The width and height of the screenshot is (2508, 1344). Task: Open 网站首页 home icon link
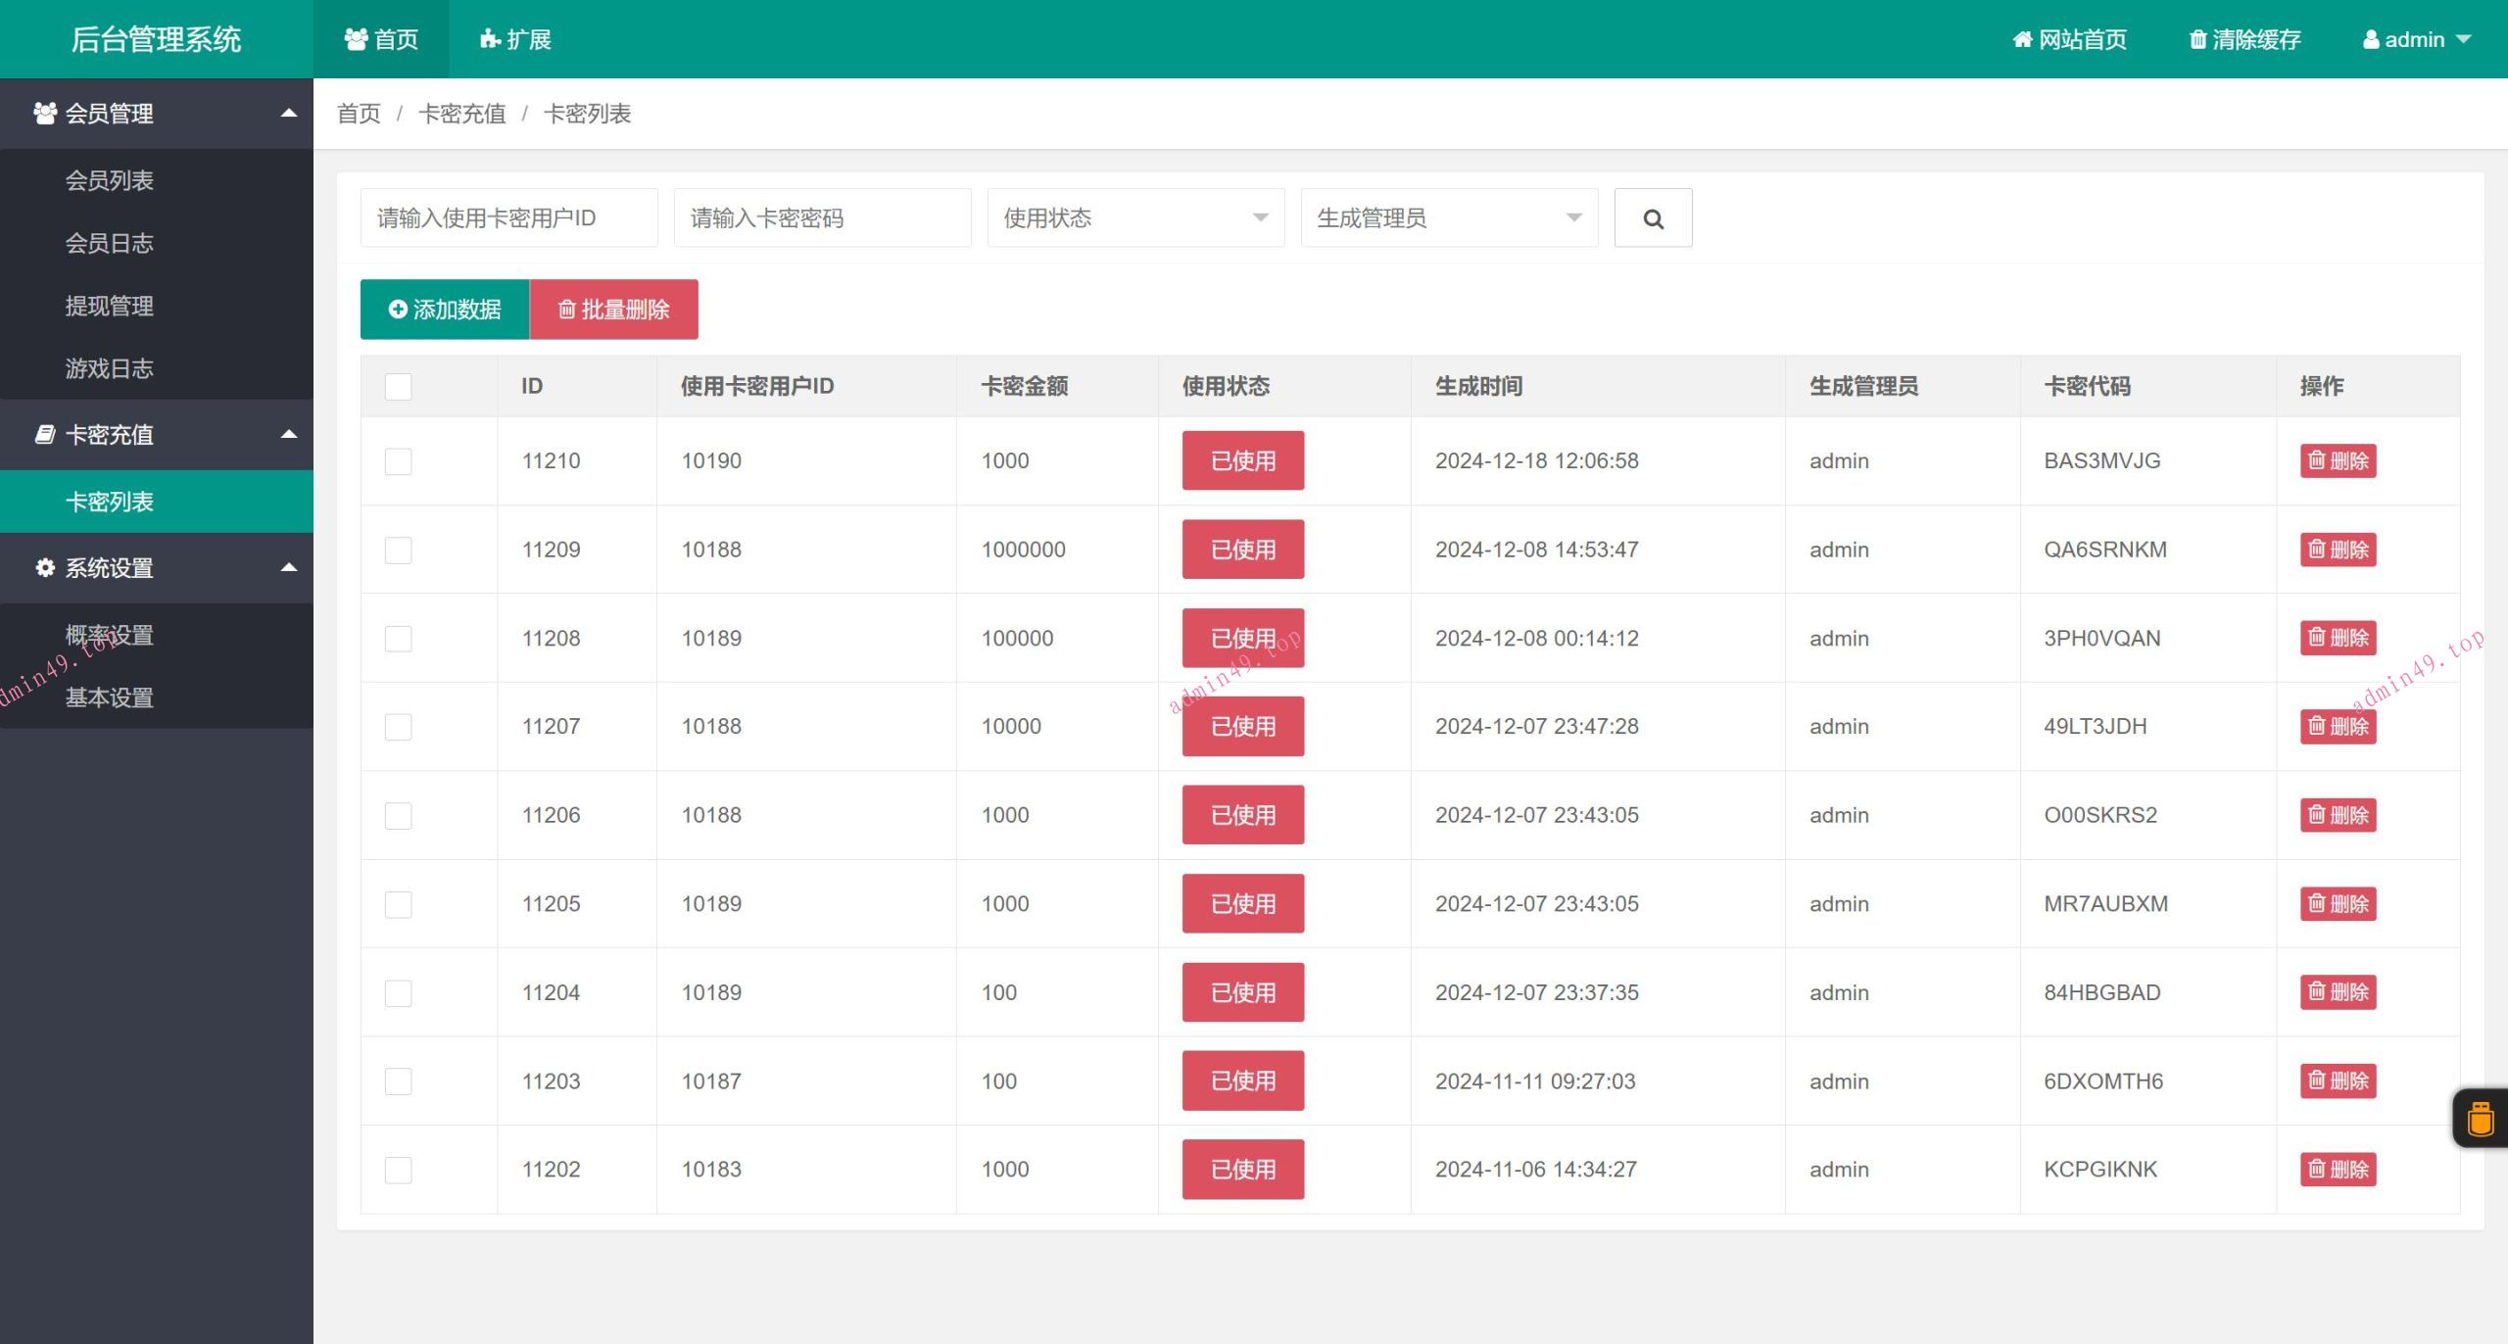2069,39
